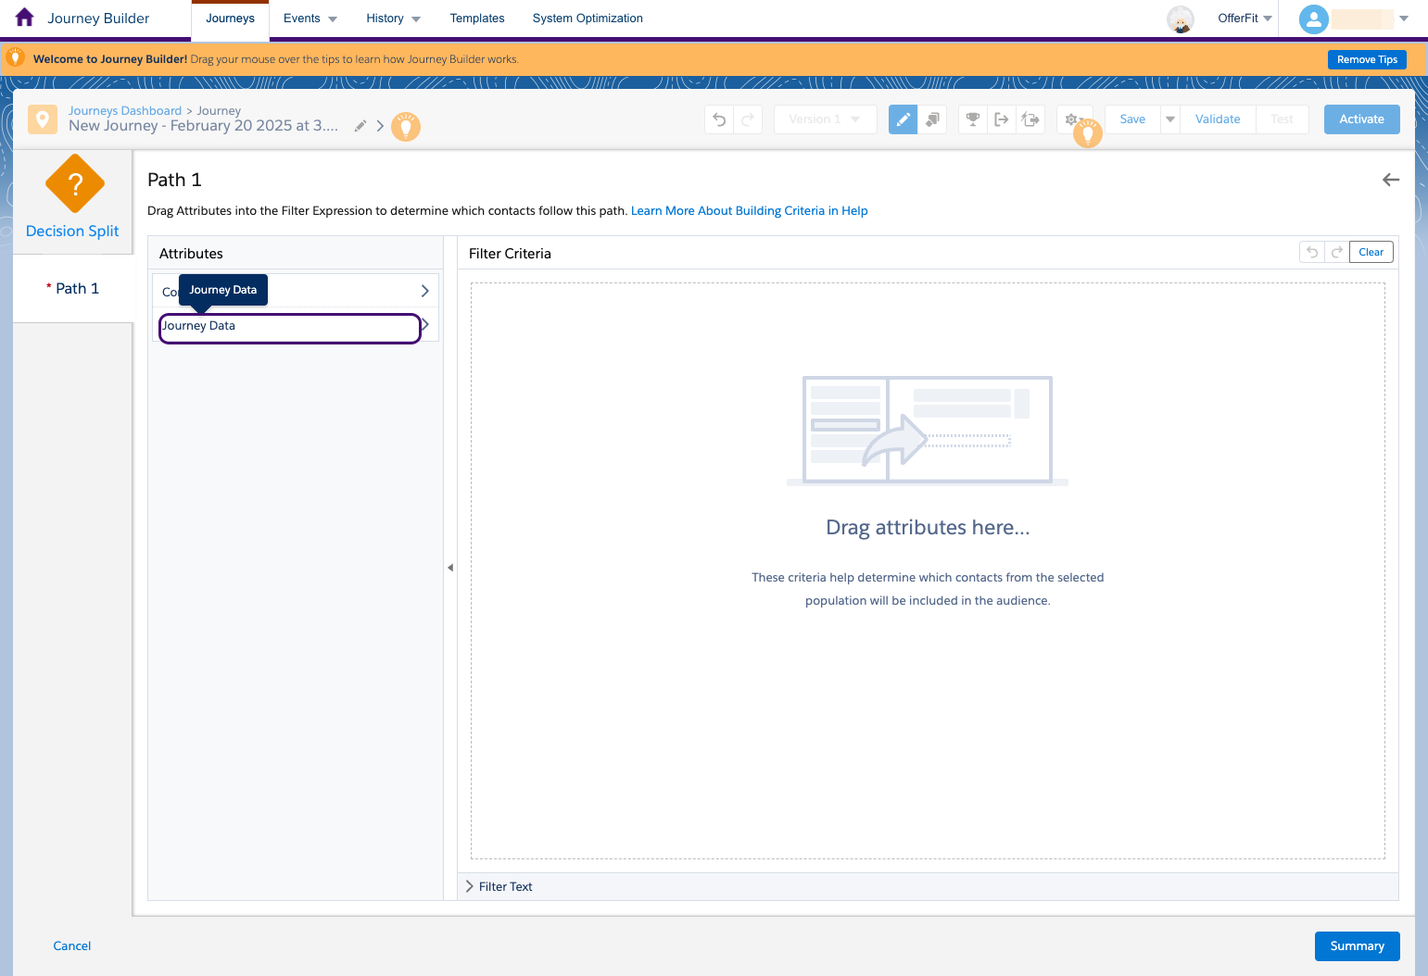Click the copy journey icon beside pencil
1428x976 pixels.
[932, 119]
